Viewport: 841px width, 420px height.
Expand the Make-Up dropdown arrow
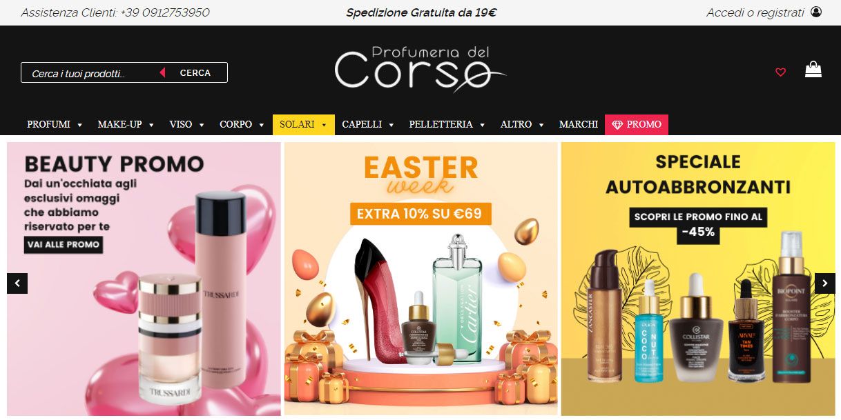(151, 126)
